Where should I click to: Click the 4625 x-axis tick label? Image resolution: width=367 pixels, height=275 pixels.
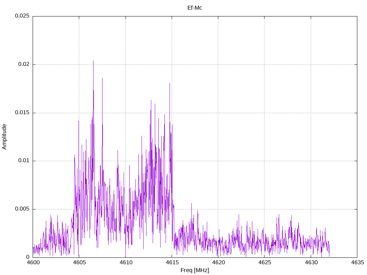coord(264,262)
